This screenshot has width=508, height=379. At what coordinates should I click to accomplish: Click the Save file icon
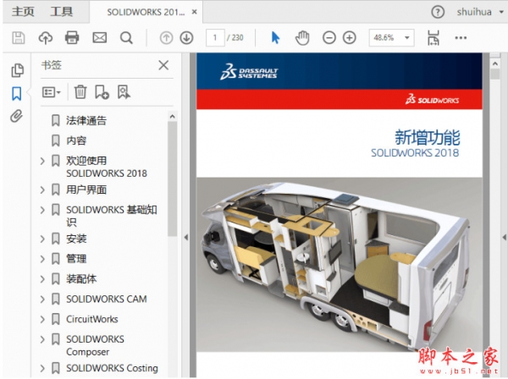(18, 38)
